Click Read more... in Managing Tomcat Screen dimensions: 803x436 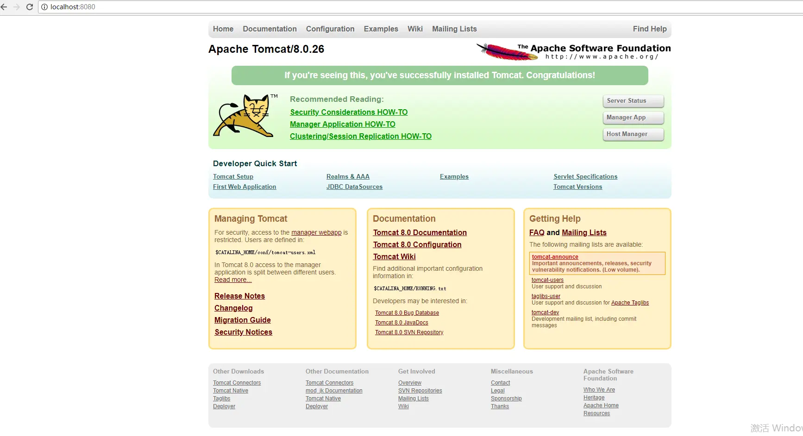[x=233, y=280]
